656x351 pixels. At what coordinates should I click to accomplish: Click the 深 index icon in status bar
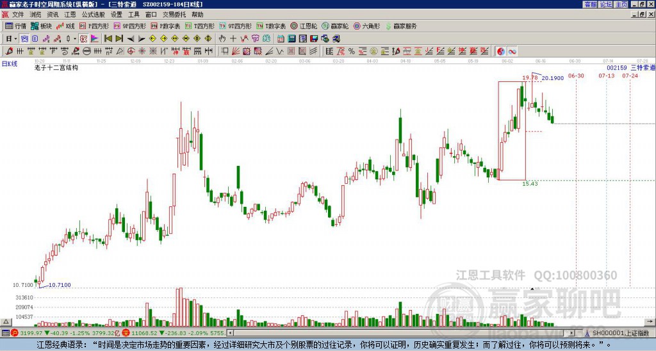coord(126,333)
